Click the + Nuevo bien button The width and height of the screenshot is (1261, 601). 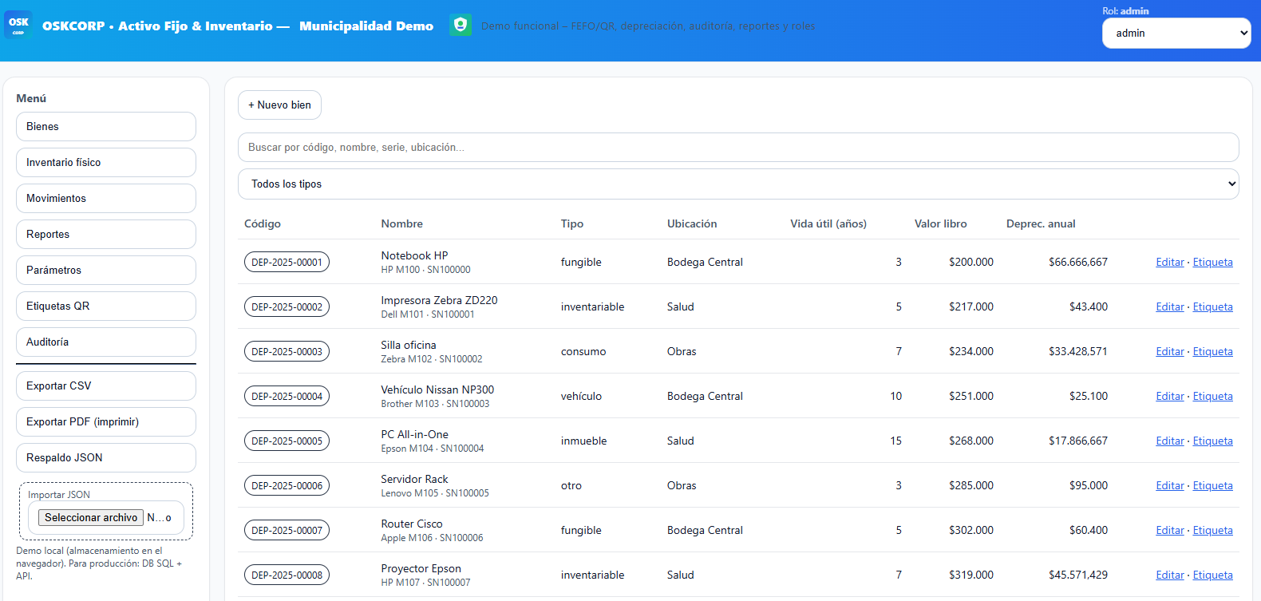[x=279, y=105]
